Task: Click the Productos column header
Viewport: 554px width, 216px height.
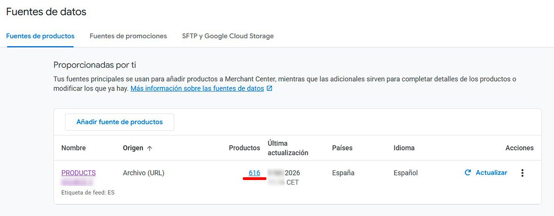Action: point(244,148)
